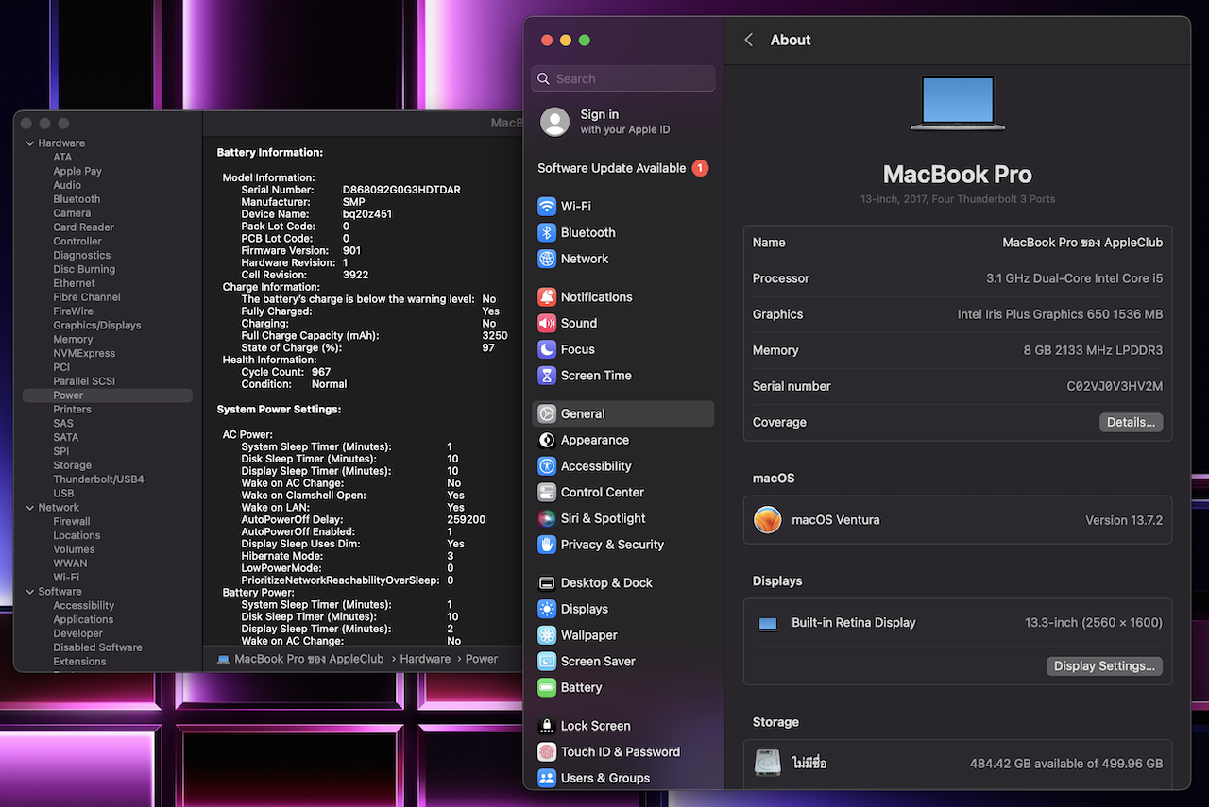Image resolution: width=1209 pixels, height=807 pixels.
Task: Click the 8 GB 2133 MHz LPDDR3 value
Action: point(1093,350)
